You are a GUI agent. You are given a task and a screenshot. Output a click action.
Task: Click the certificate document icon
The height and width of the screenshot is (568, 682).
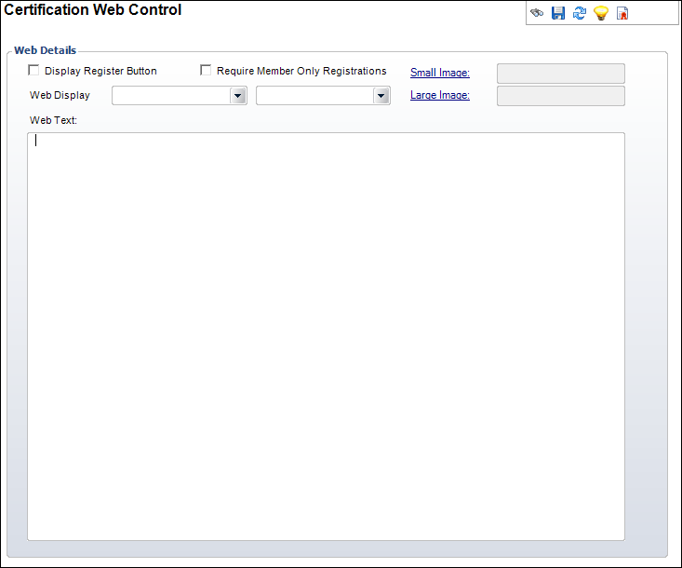[x=622, y=13]
